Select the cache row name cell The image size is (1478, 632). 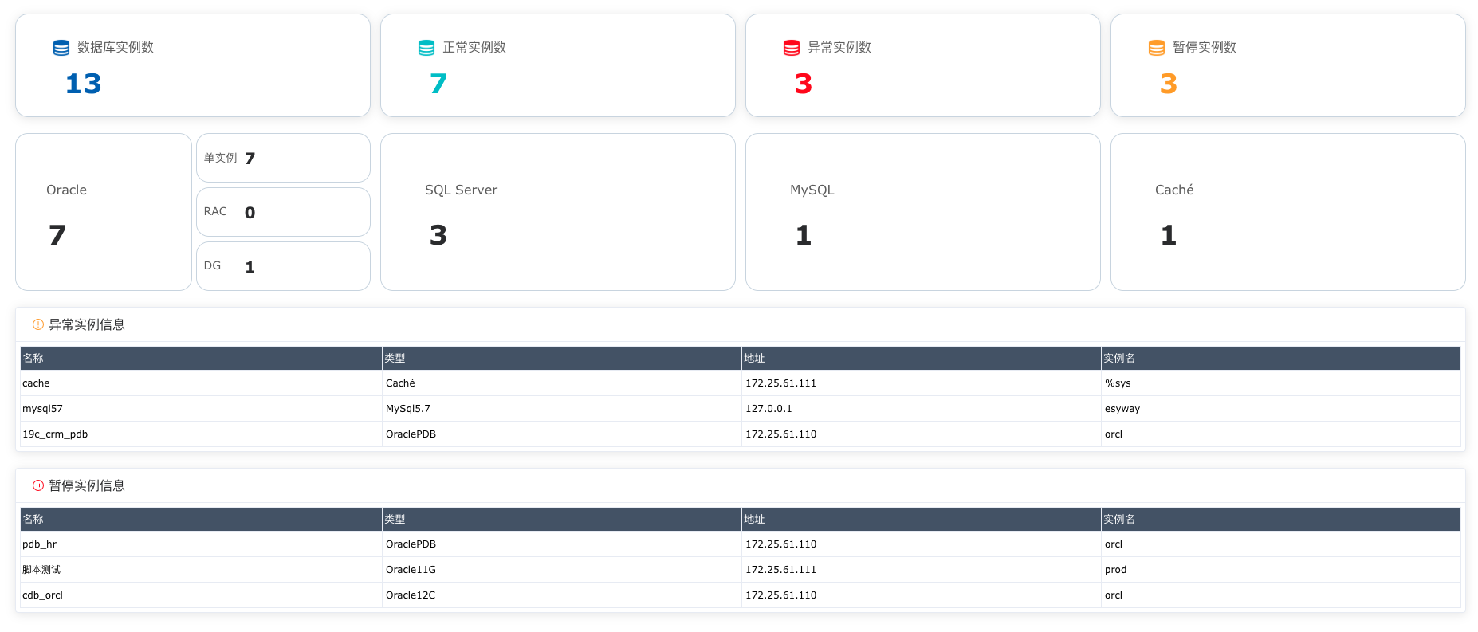(x=201, y=383)
